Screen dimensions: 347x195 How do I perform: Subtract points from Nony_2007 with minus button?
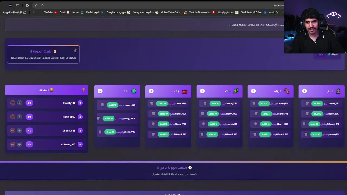pos(13,117)
